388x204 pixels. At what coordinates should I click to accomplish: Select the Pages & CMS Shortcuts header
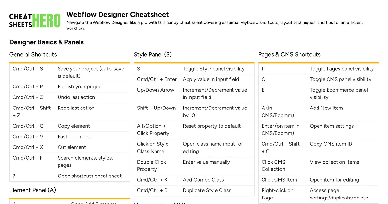tap(289, 54)
